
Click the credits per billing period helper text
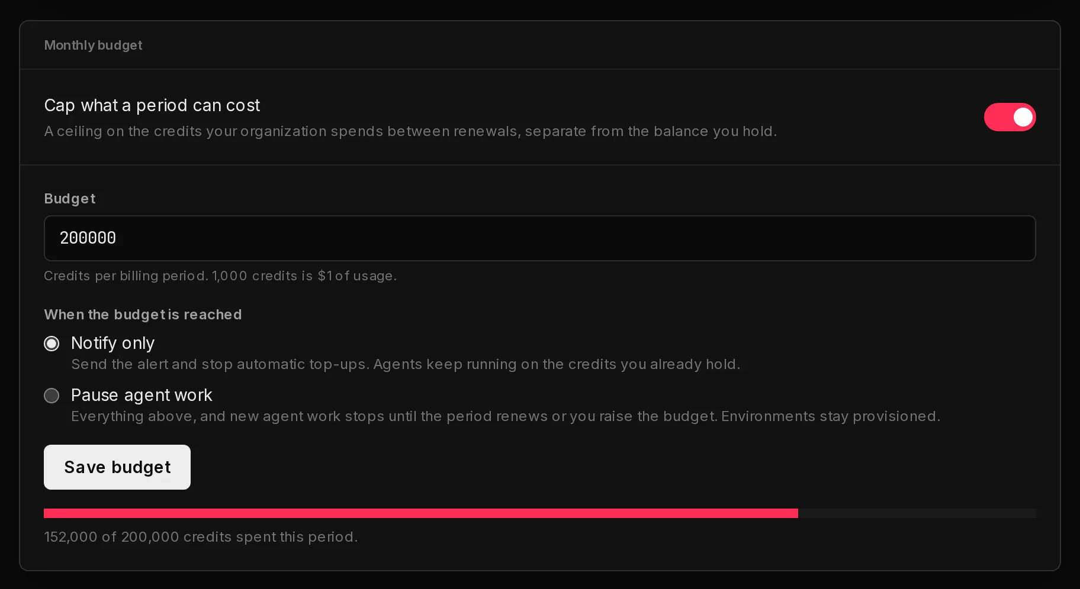click(x=220, y=276)
